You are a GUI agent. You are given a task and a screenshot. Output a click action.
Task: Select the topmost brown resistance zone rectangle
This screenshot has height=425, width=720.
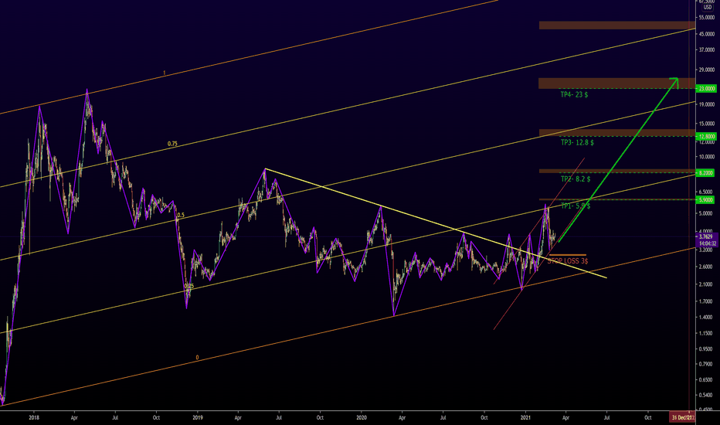point(616,25)
